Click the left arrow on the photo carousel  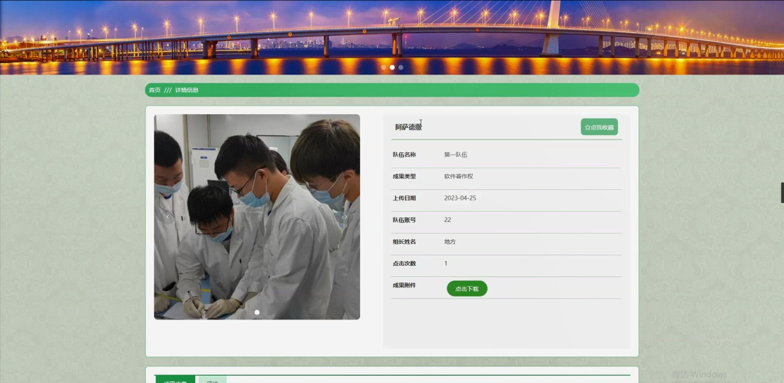pos(167,216)
